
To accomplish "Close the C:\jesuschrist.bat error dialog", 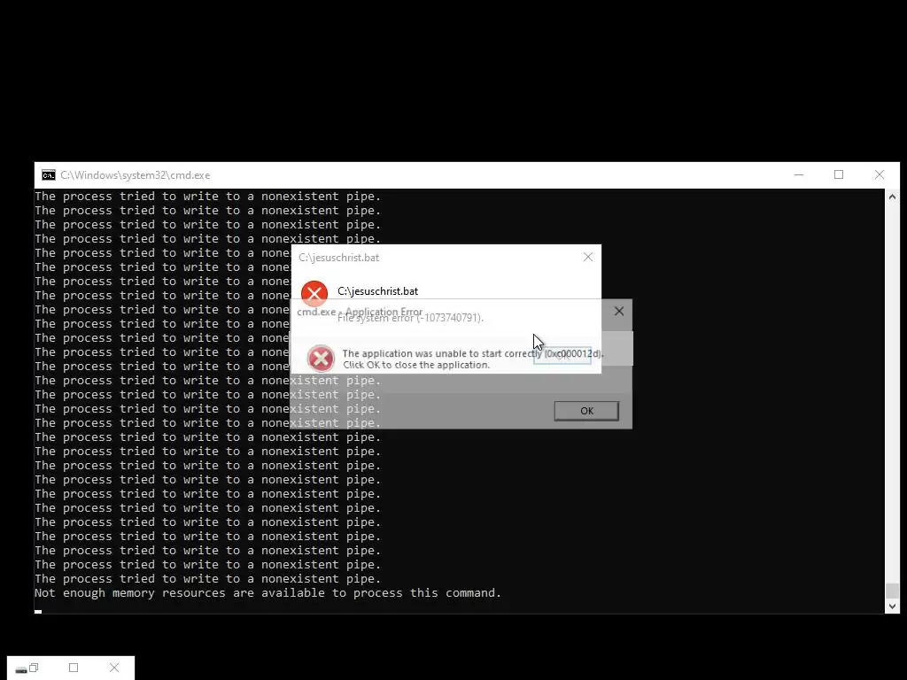I will coord(588,257).
